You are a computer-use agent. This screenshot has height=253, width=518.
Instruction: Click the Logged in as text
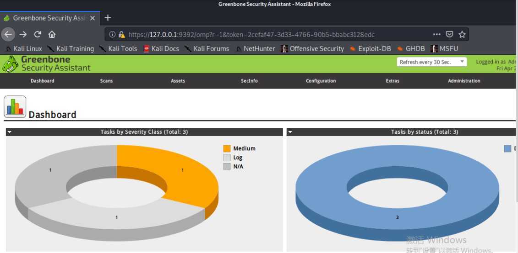click(491, 62)
